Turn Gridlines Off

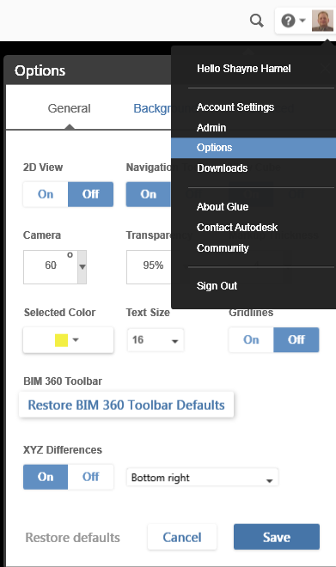pos(296,339)
